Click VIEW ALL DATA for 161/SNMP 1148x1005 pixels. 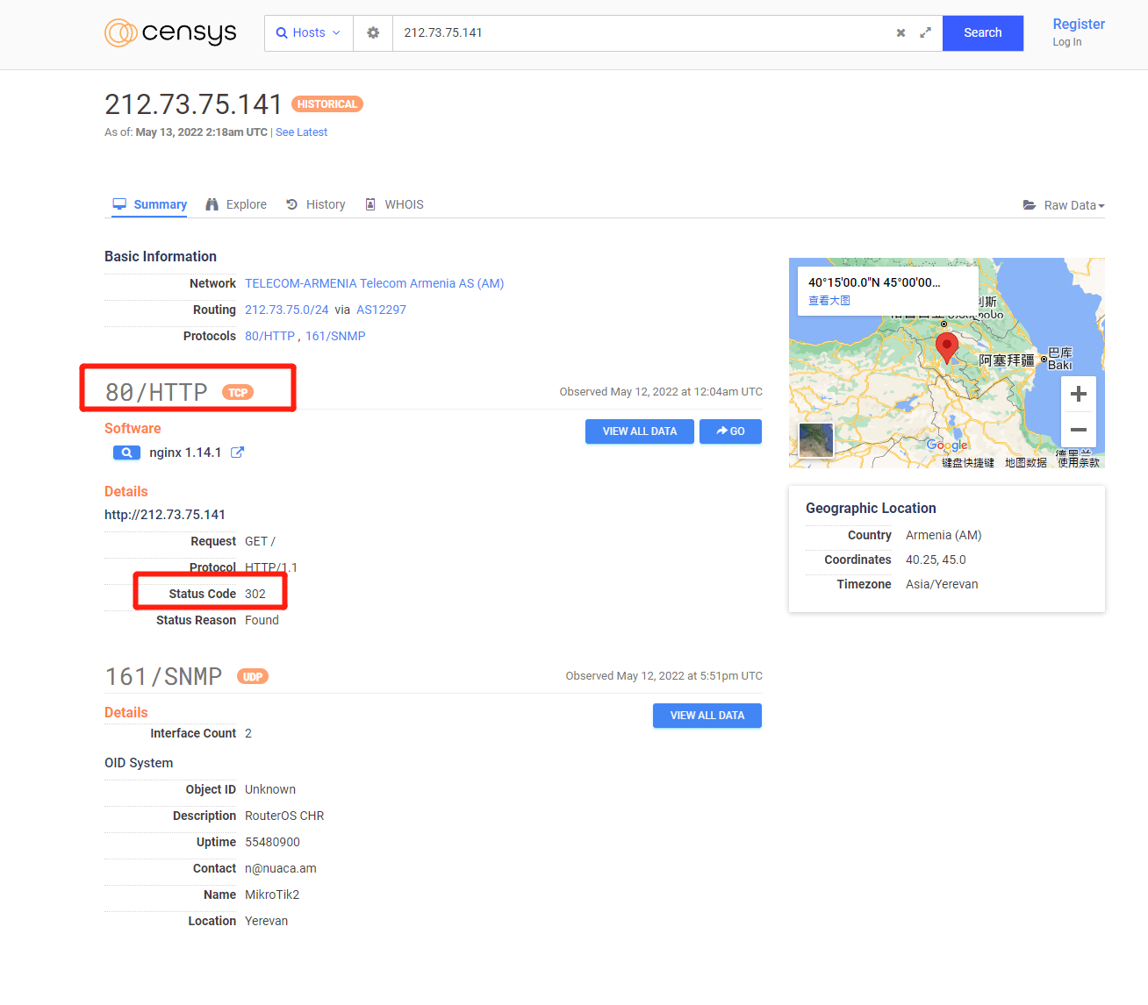pyautogui.click(x=707, y=716)
